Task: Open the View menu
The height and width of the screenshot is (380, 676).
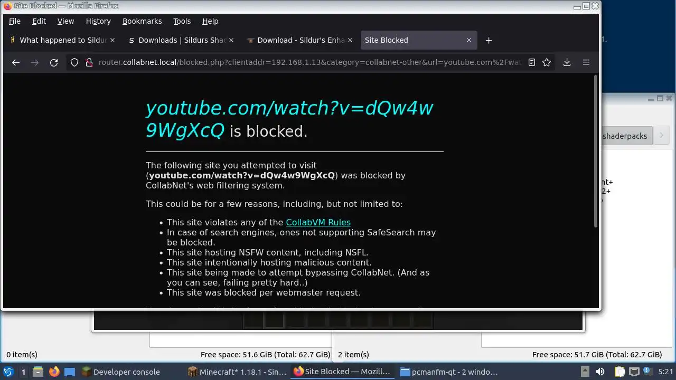Action: coord(65,21)
